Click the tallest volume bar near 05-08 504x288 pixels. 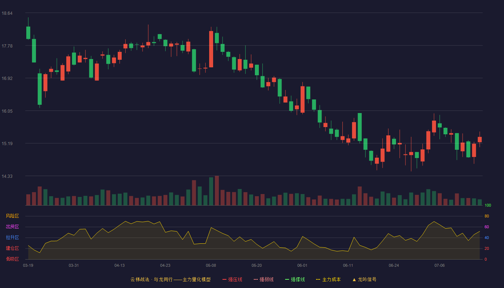point(217,190)
